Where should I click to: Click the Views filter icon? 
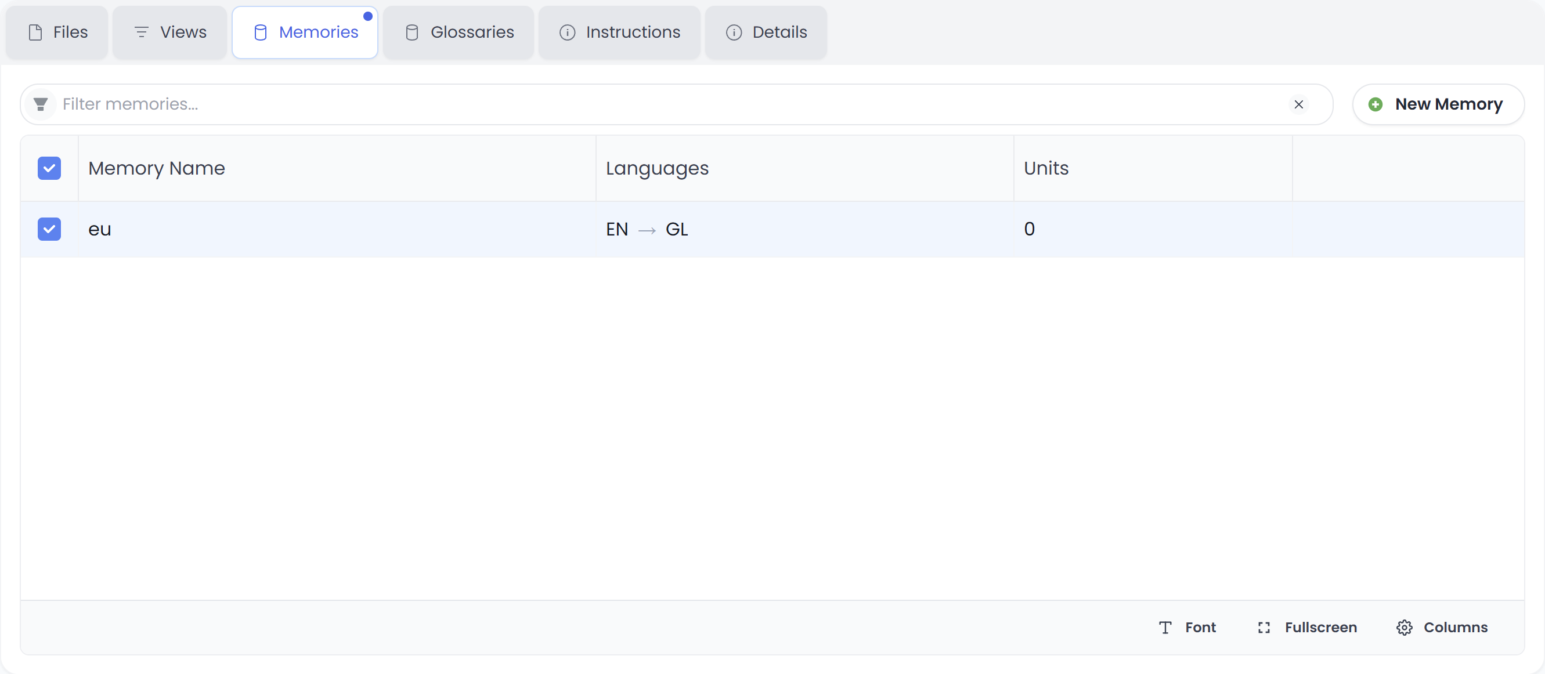pos(142,32)
